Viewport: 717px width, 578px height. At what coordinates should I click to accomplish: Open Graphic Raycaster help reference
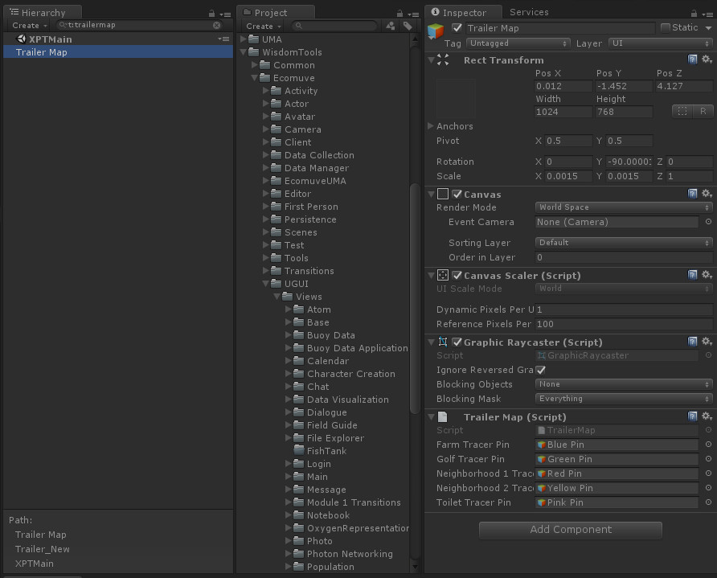click(x=693, y=341)
